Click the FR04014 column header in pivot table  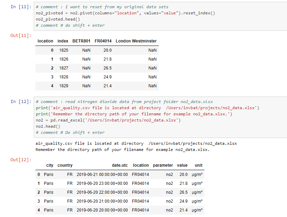103,41
